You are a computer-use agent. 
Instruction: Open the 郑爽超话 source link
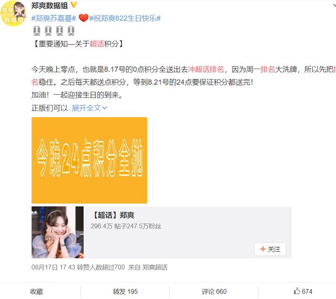coord(155,267)
